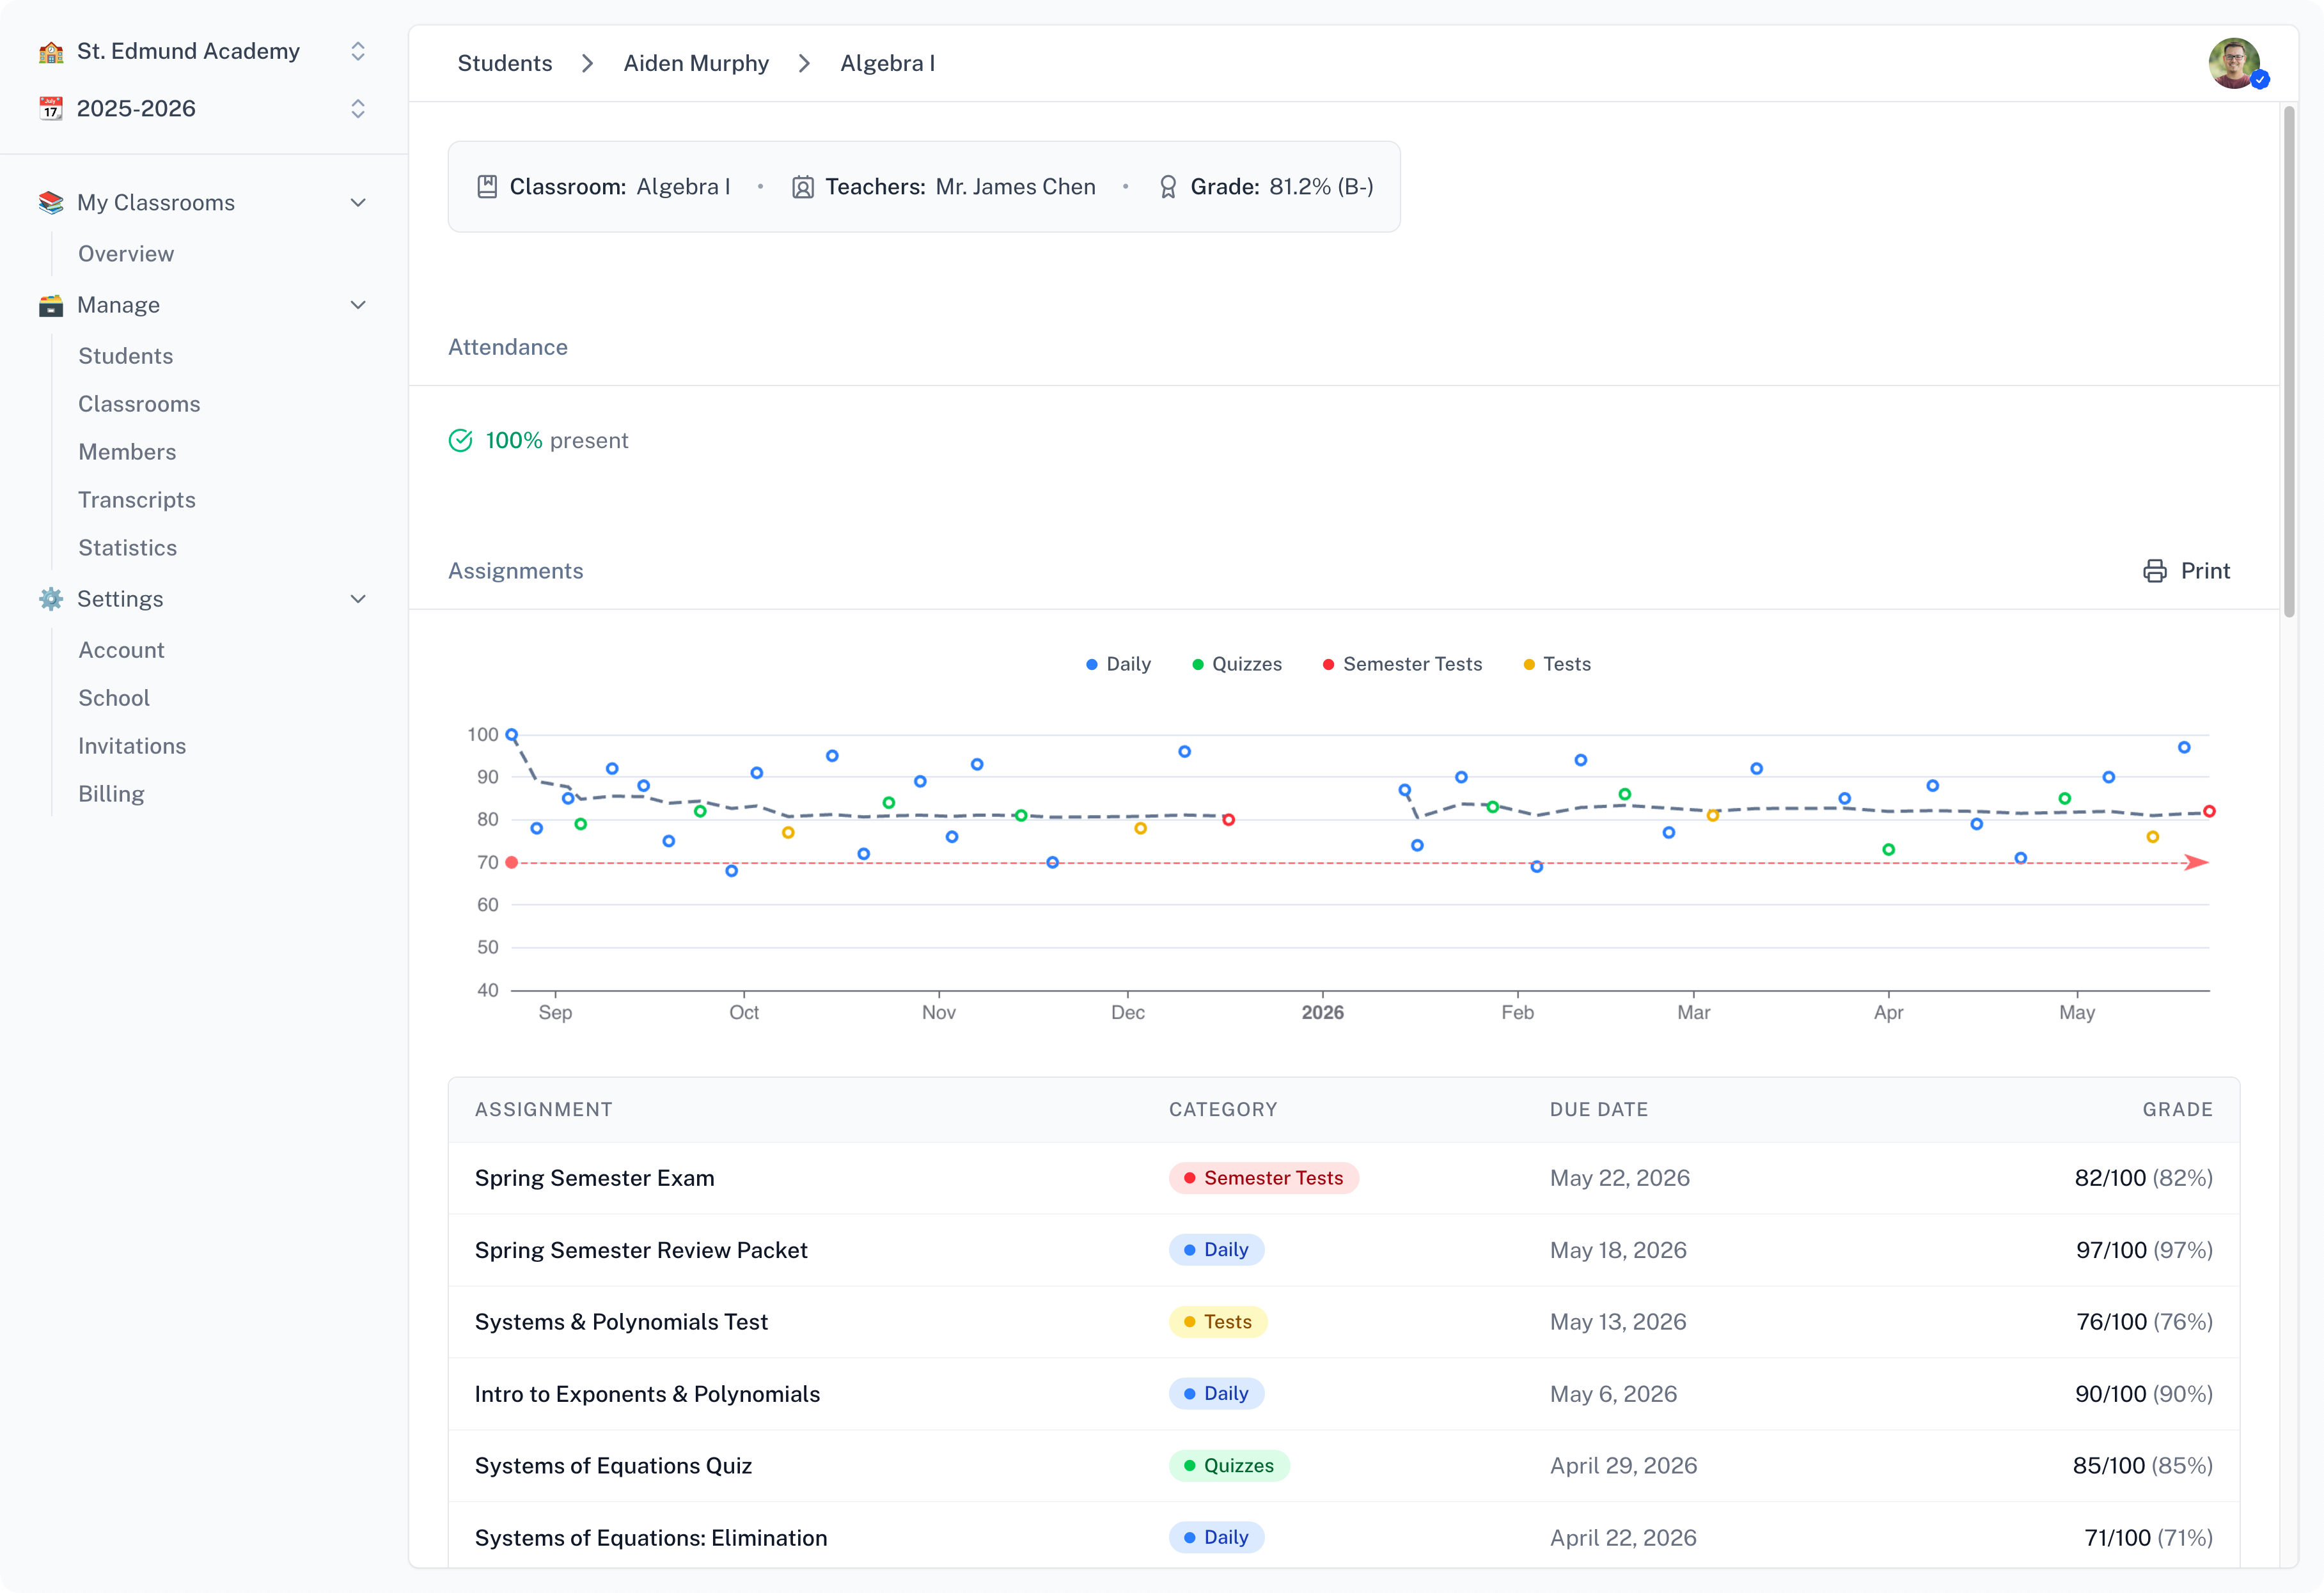This screenshot has width=2324, height=1593.
Task: Toggle the Quizzes series visibility
Action: click(x=1237, y=664)
